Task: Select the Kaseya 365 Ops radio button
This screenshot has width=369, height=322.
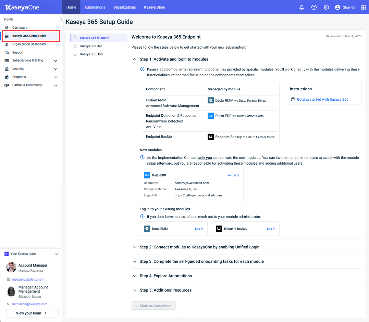Action: 75,46
